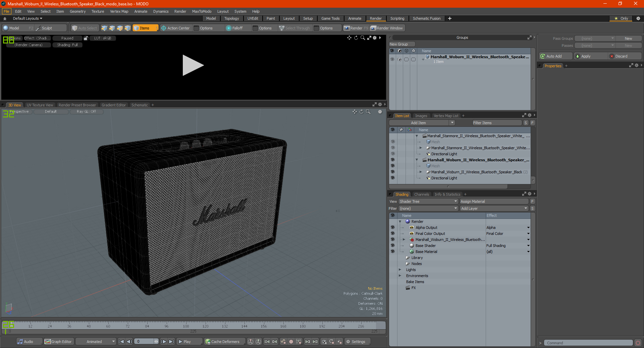Open Default Layouts dropdown
Screen dimensions: 644x348
pyautogui.click(x=28, y=18)
